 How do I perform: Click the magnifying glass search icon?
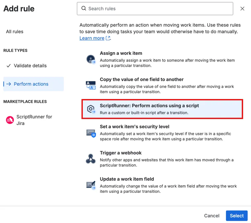(x=84, y=8)
